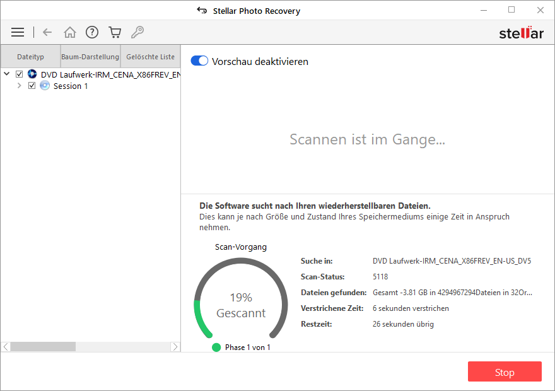Click the Scan-Status value 5118
555x391 pixels.
(380, 277)
